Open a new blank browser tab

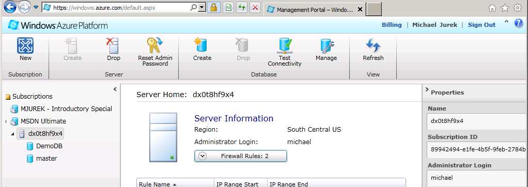pos(374,9)
